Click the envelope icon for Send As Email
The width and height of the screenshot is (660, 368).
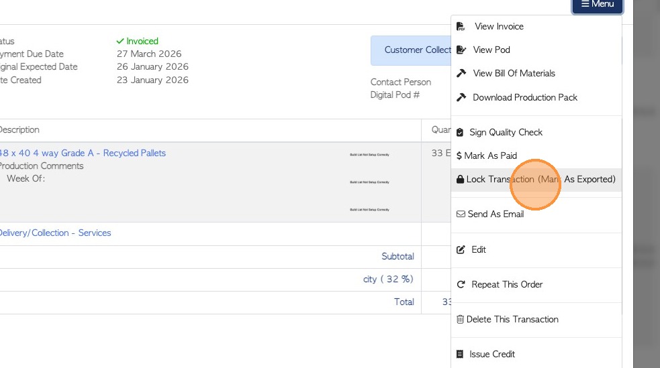[x=461, y=214]
